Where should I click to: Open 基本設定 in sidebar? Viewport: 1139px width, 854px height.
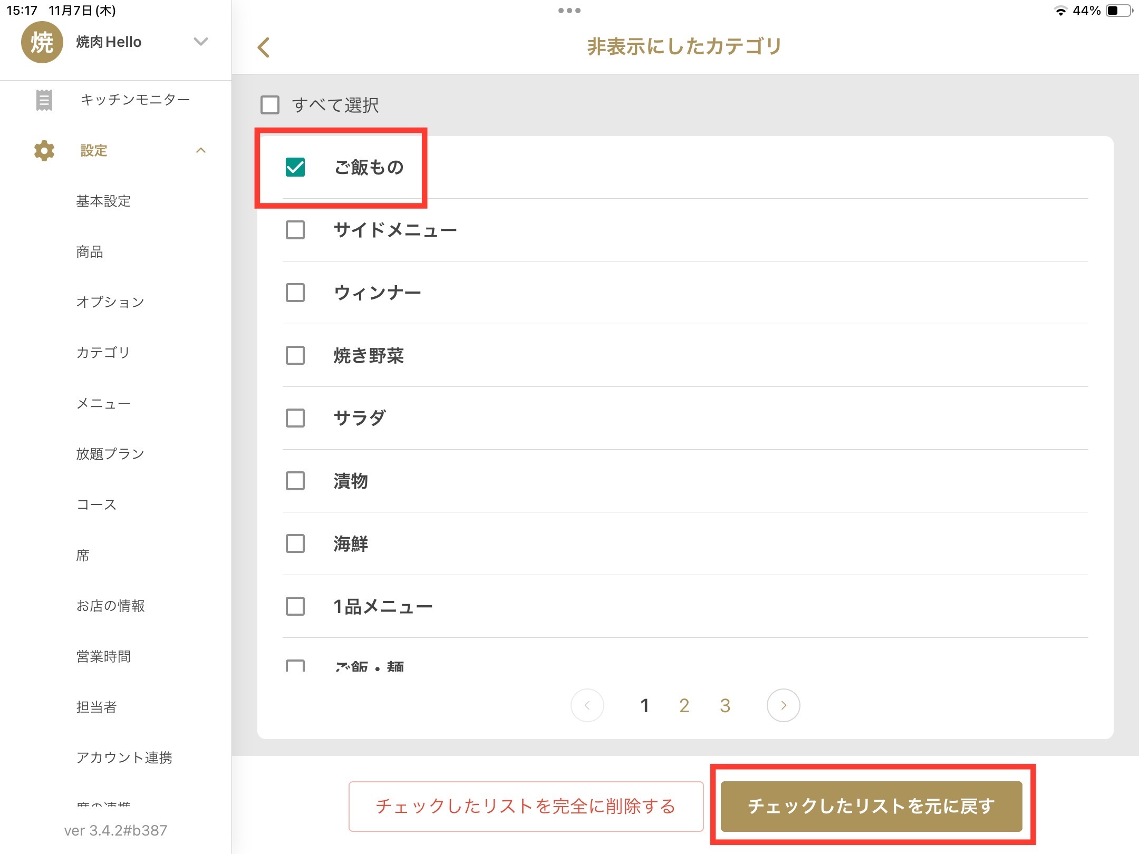point(103,201)
